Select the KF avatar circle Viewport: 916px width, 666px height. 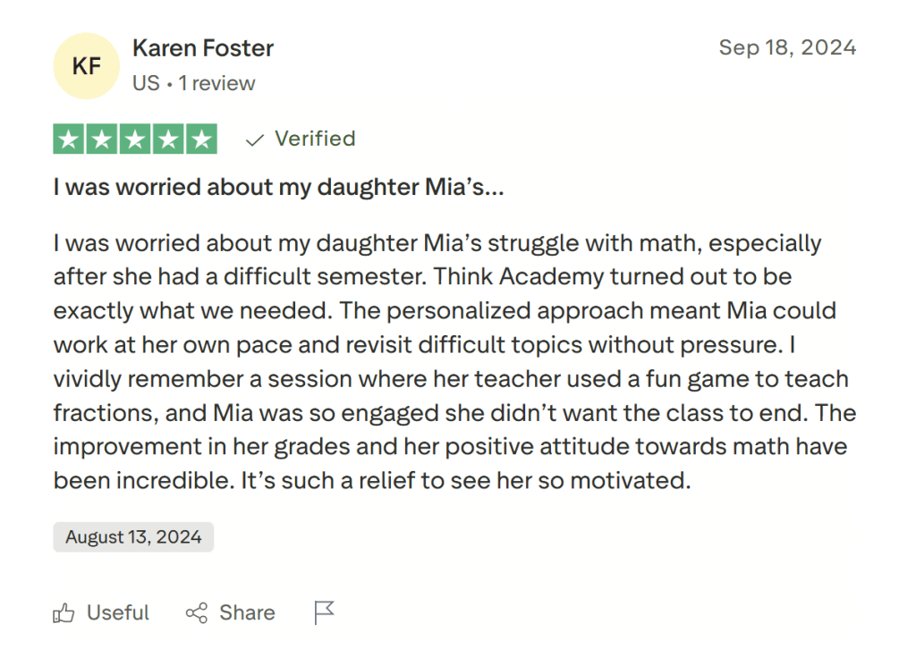[x=86, y=65]
